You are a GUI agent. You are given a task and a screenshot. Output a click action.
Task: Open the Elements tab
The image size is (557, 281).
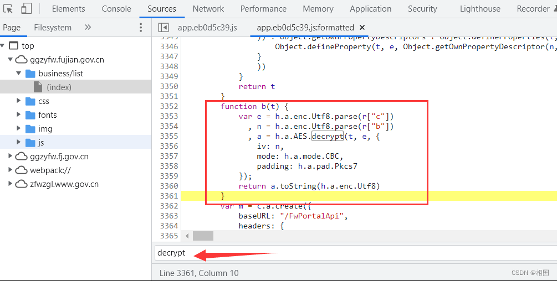69,9
